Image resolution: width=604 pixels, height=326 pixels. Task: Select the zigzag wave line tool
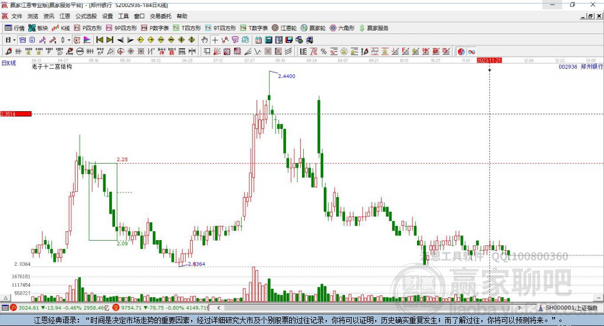[258, 52]
